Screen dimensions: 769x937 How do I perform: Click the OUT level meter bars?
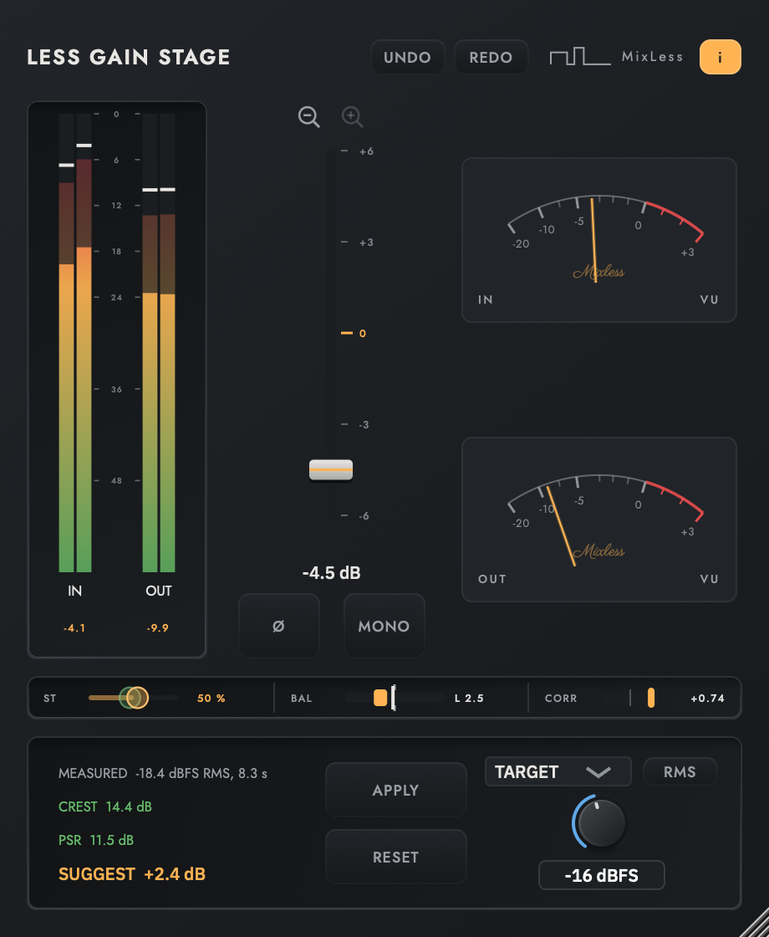[159, 342]
